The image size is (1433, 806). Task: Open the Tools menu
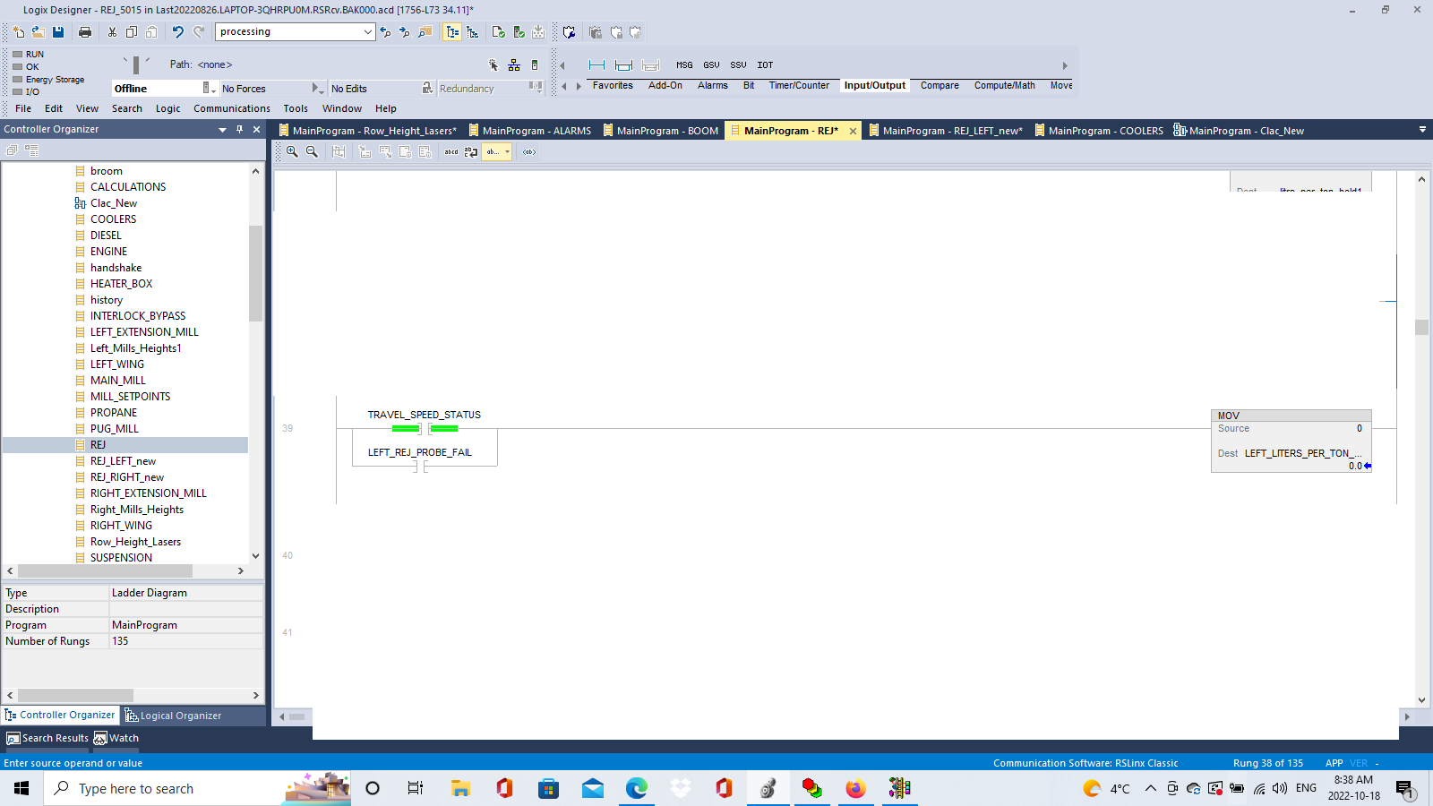296,108
